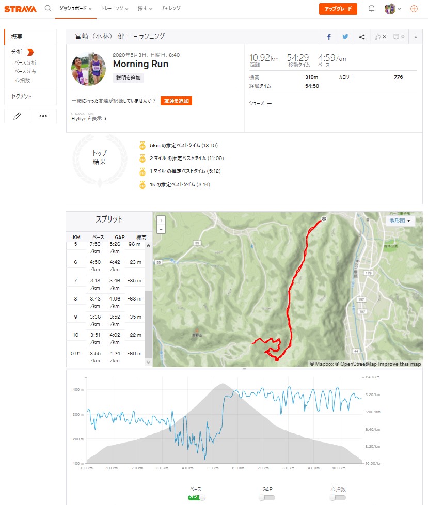Give kudos with thumbs-up icon
The image size is (428, 505).
coord(381,37)
